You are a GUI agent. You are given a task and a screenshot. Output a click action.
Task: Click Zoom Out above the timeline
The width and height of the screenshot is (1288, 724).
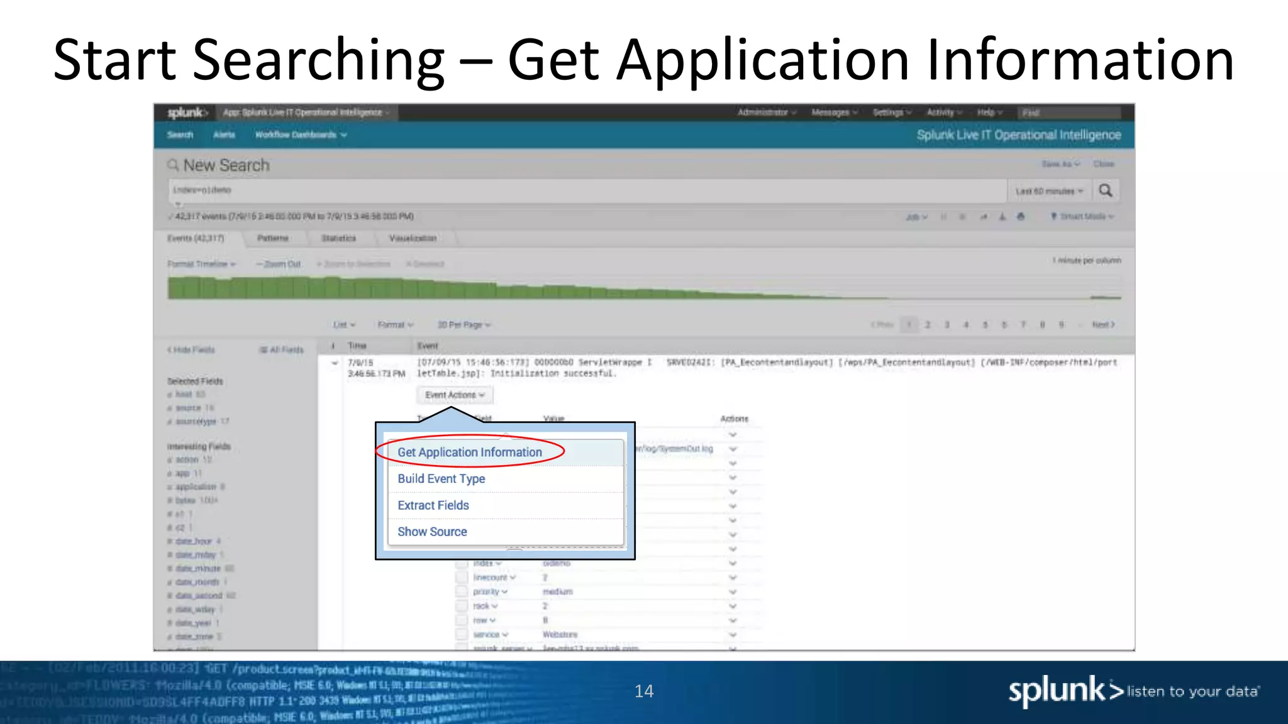point(278,264)
